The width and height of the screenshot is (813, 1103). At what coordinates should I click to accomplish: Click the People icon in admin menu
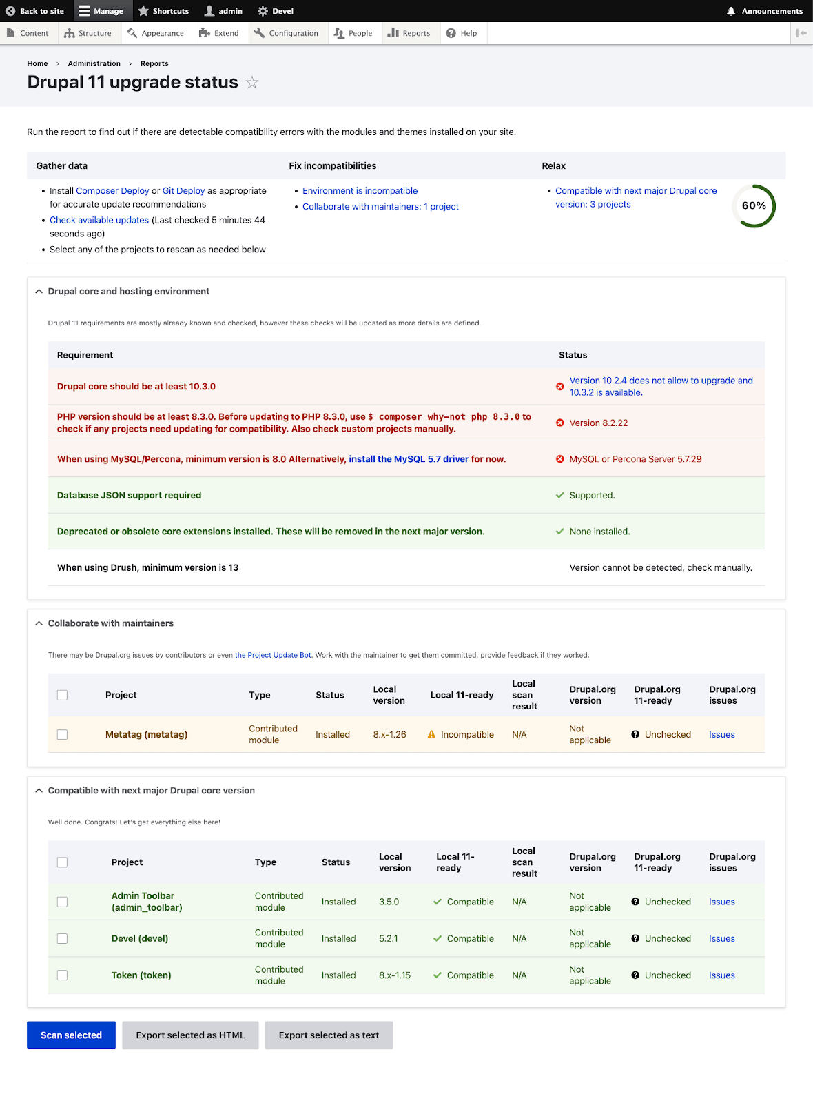(x=339, y=33)
